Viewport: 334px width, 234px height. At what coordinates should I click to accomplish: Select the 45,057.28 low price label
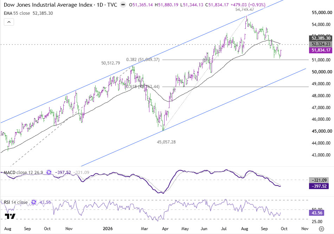coord(166,142)
